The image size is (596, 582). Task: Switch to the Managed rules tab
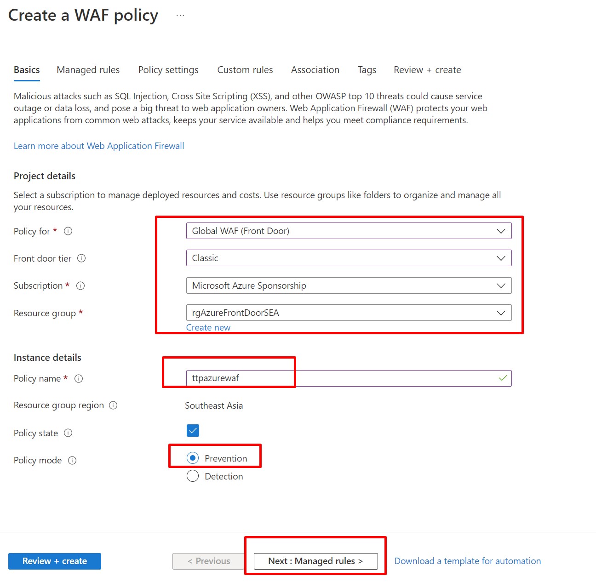pos(88,70)
